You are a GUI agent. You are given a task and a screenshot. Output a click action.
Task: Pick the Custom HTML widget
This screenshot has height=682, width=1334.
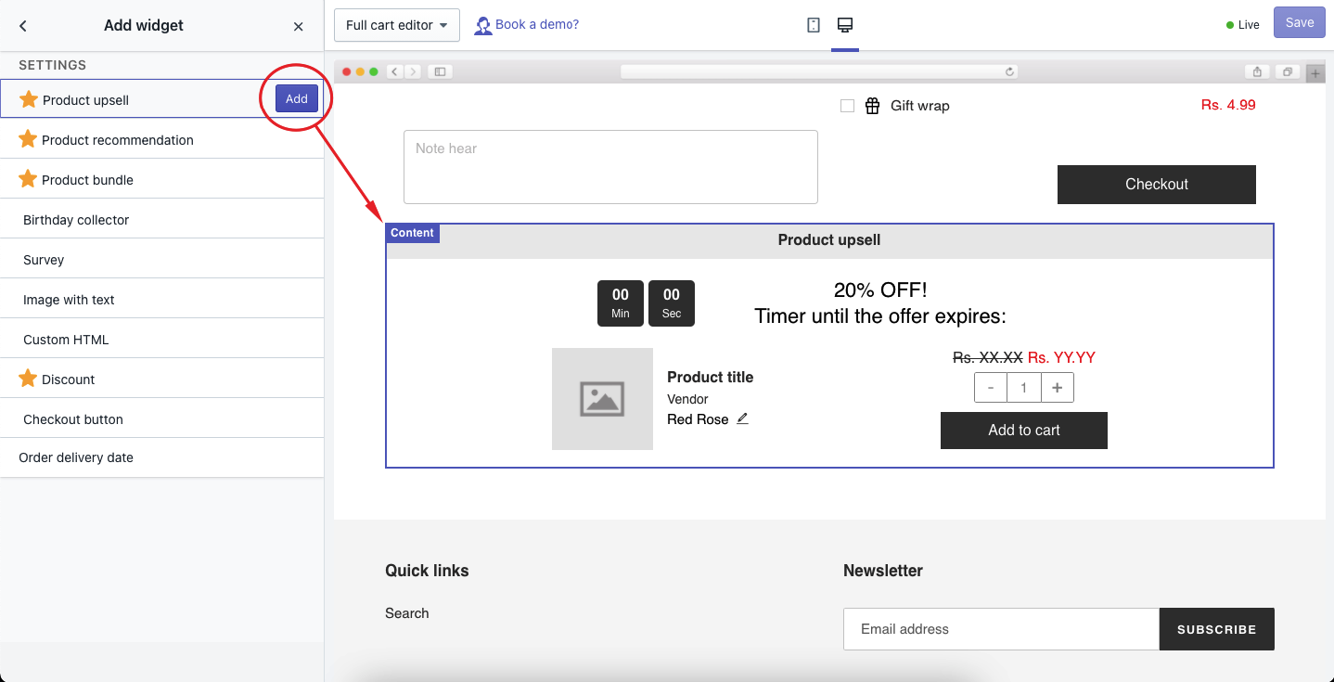click(162, 339)
